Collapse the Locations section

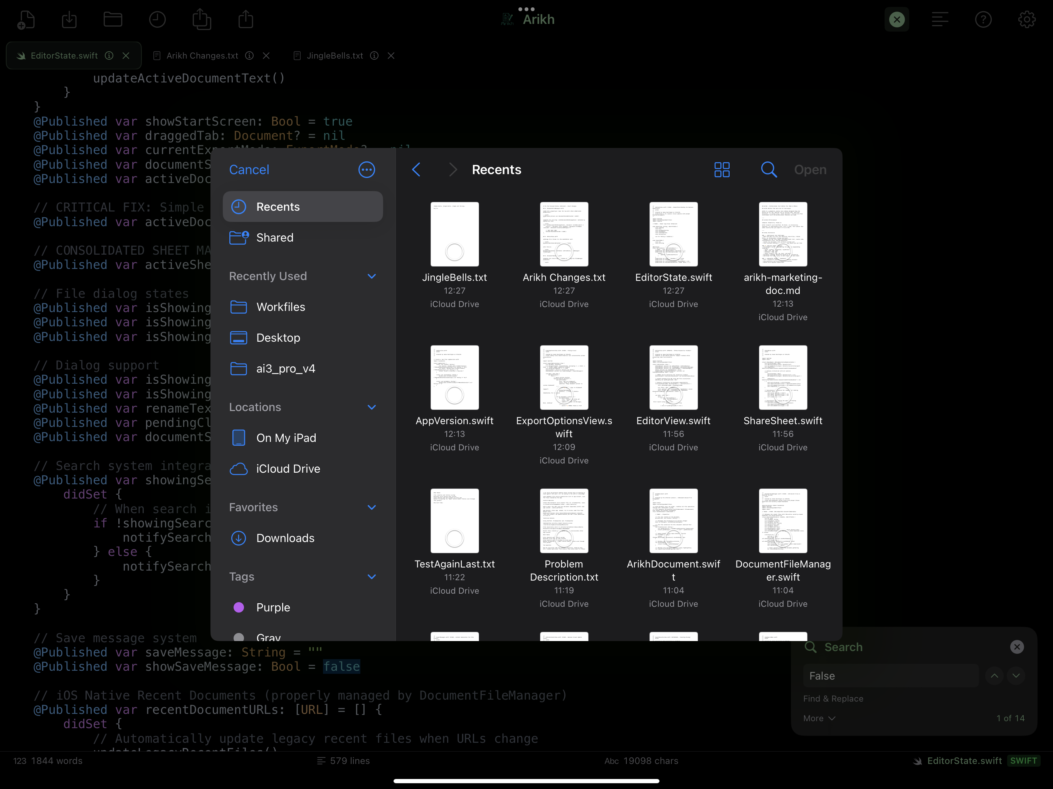click(372, 407)
